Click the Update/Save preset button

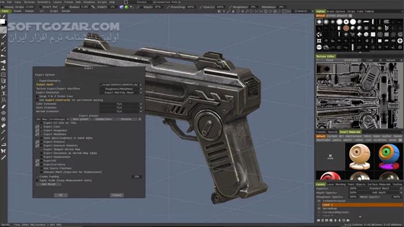[x=103, y=119]
